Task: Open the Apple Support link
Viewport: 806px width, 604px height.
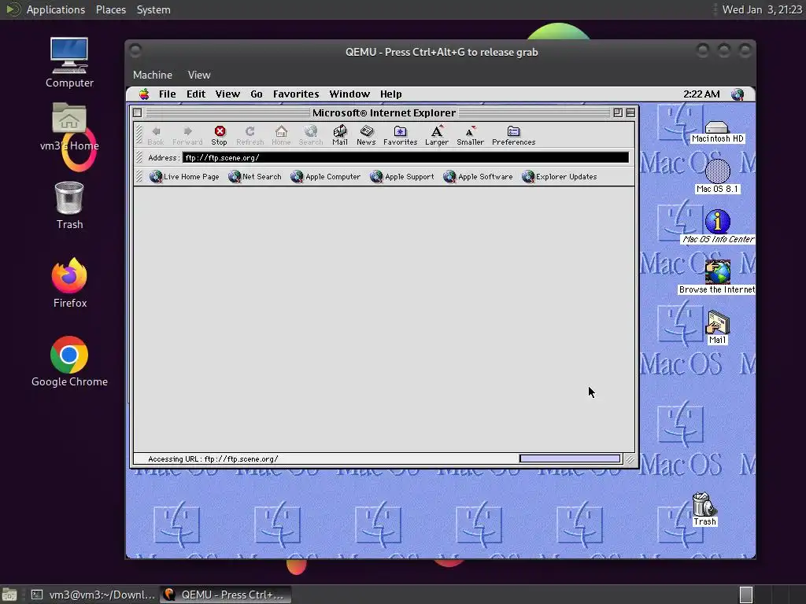Action: (402, 177)
